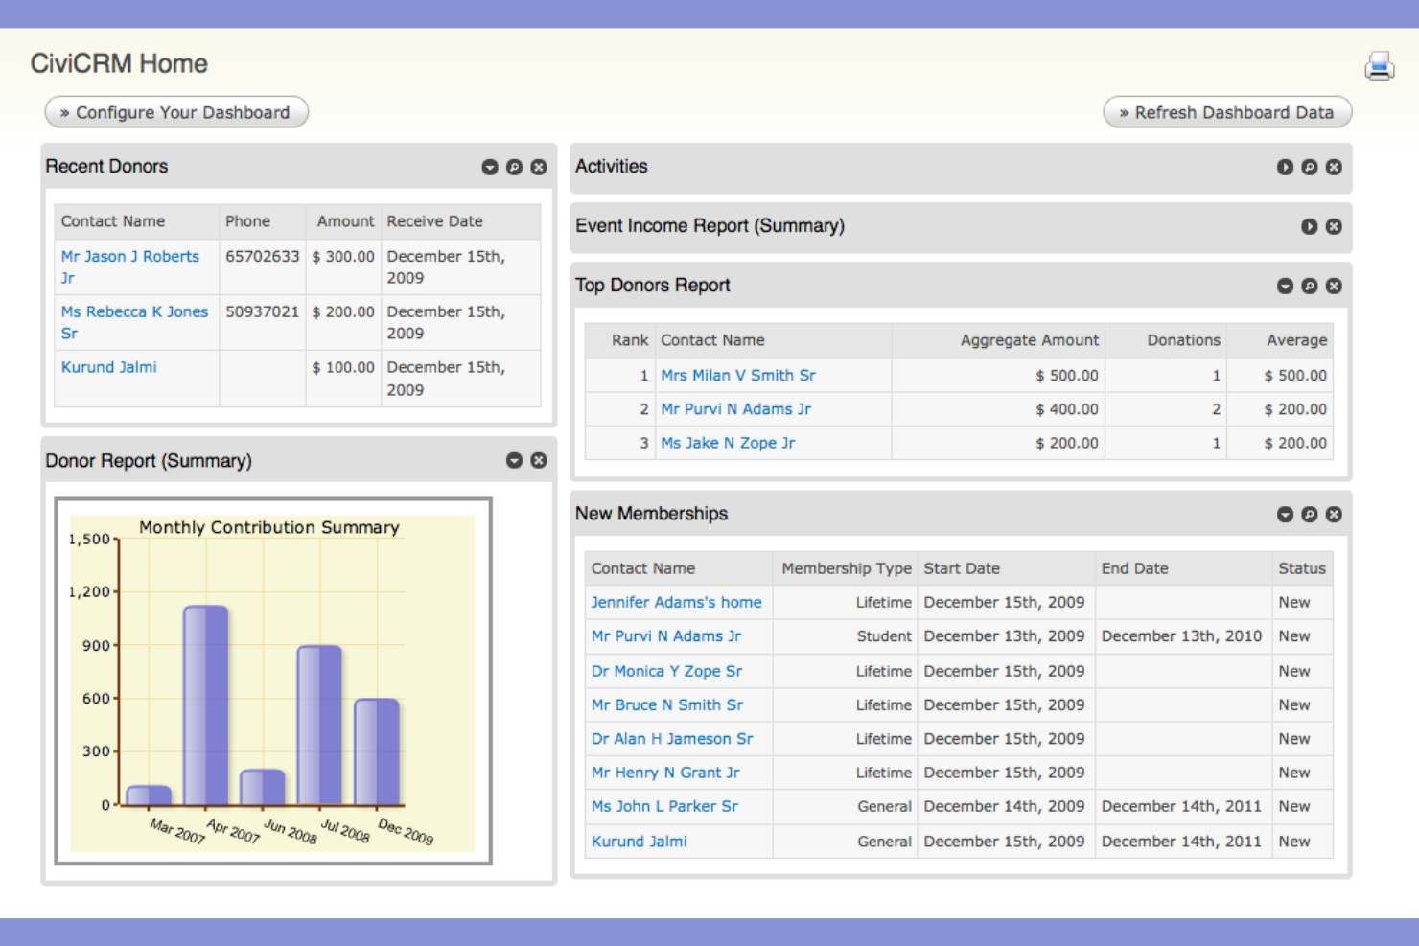
Task: Open contact Mr Jason J Roberts Jr
Action: pos(130,266)
